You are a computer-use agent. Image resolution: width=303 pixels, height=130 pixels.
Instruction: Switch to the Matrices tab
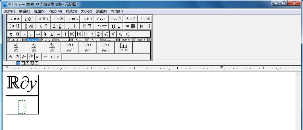coord(63,40)
